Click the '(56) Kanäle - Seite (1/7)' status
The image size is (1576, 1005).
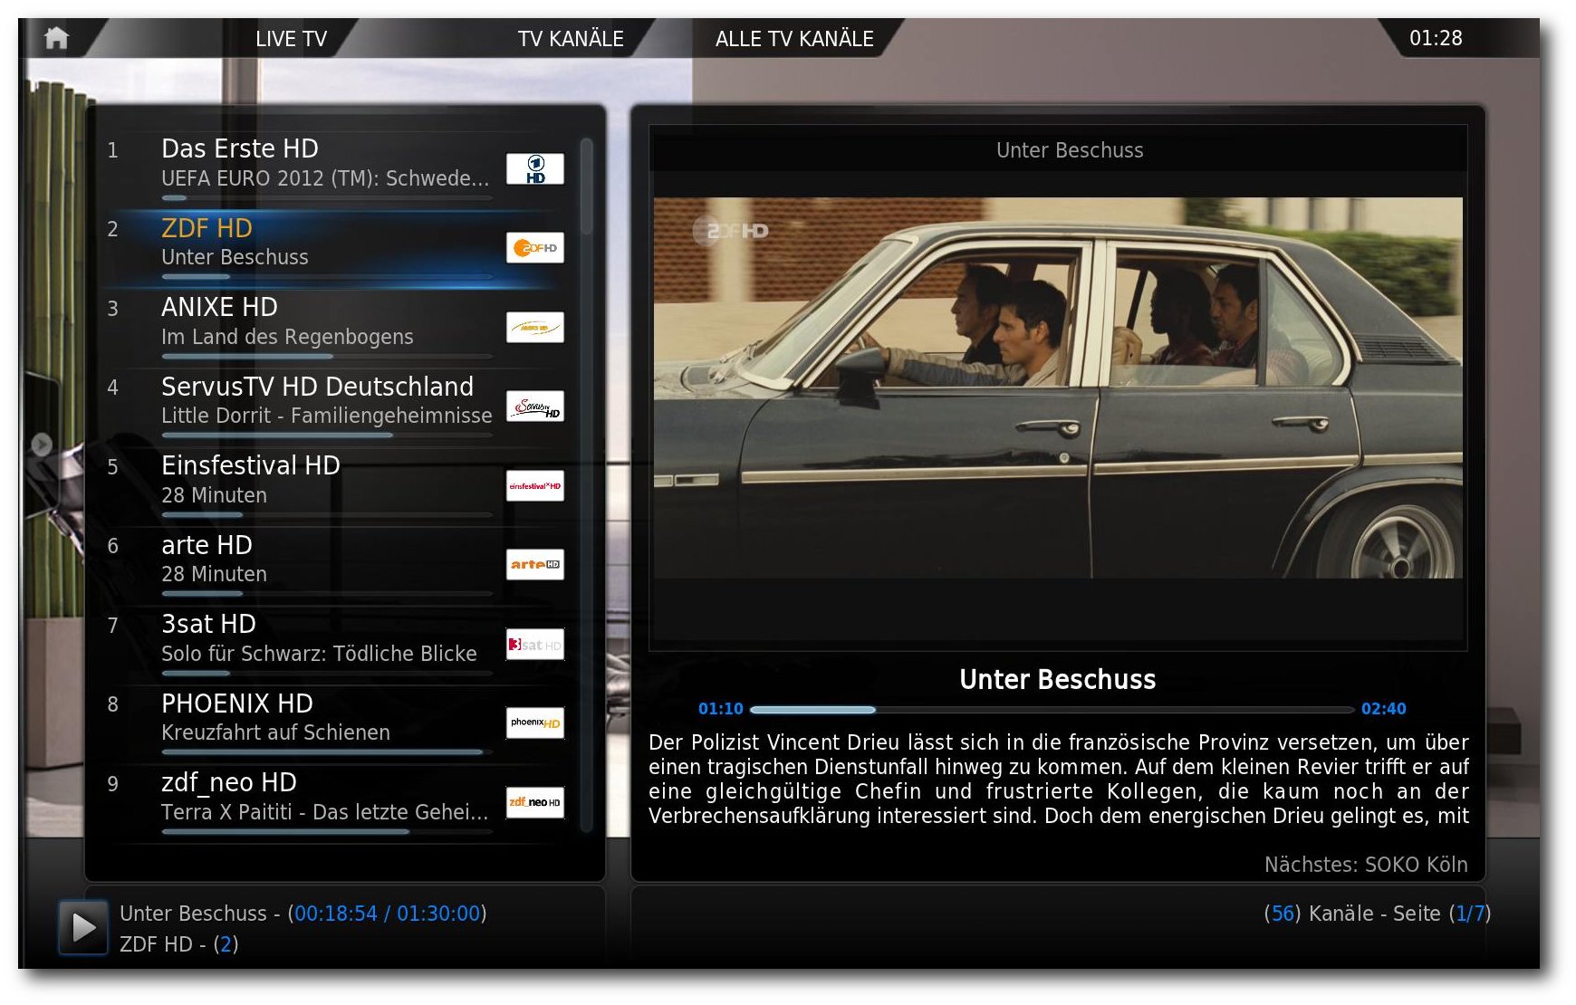pyautogui.click(x=1377, y=914)
